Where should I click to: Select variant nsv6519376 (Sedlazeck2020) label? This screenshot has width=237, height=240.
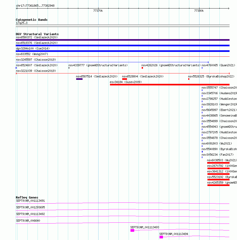click(37, 43)
